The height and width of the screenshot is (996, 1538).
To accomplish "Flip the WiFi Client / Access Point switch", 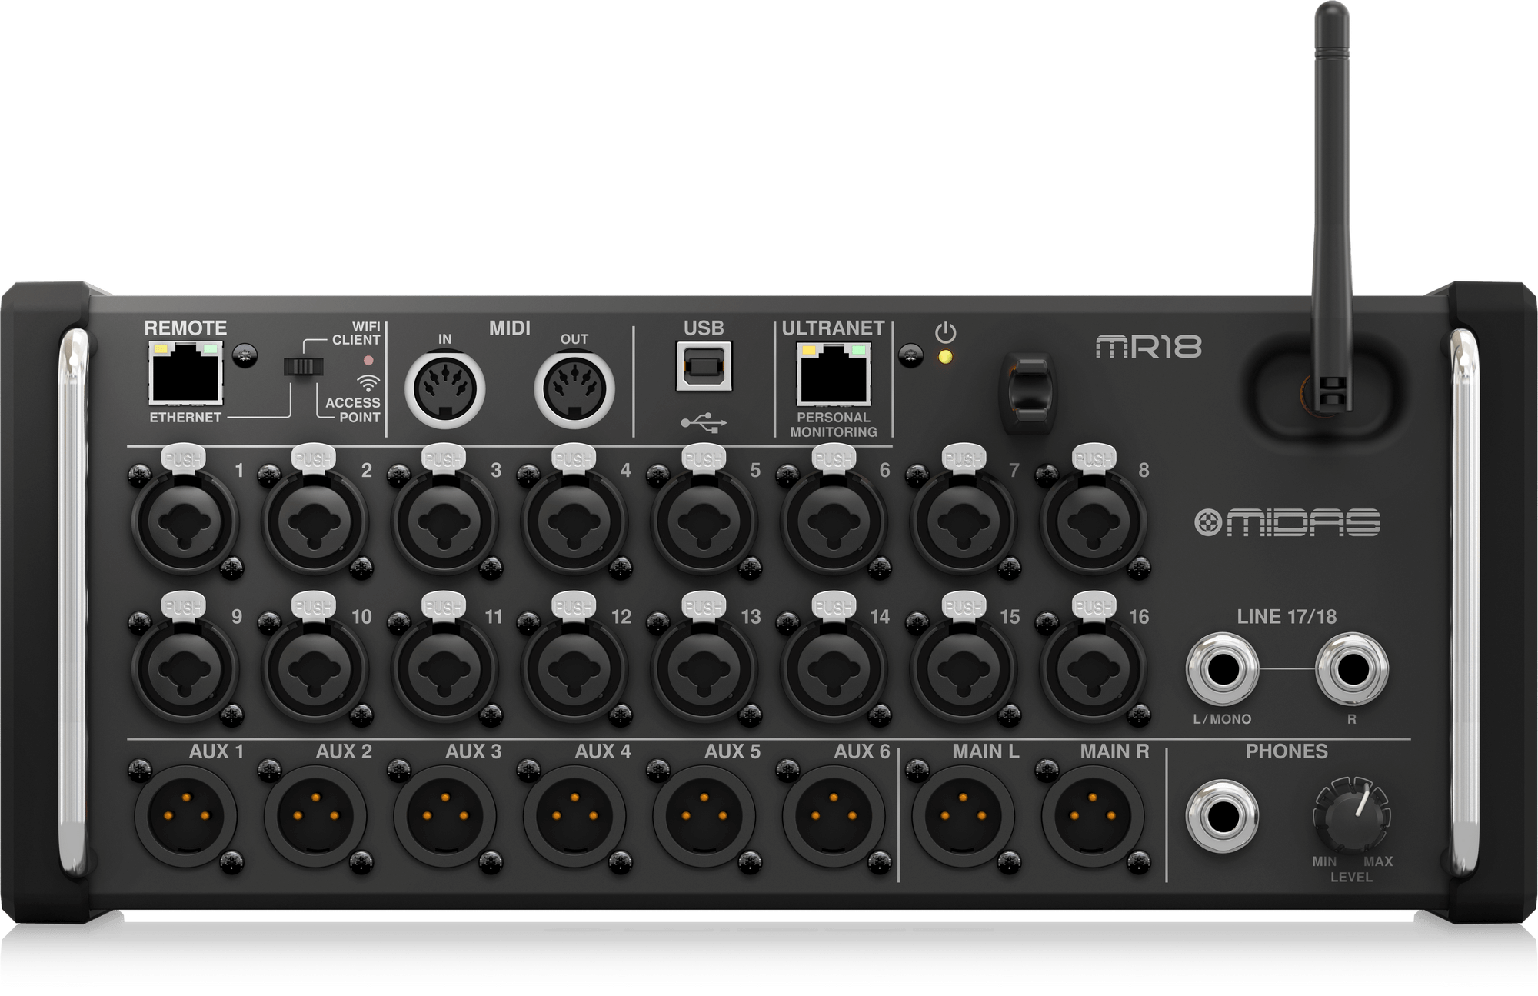I will click(303, 366).
